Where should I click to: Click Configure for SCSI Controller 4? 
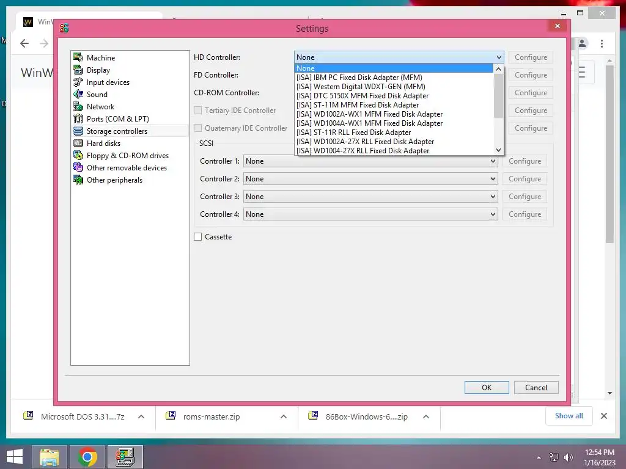[x=525, y=214]
